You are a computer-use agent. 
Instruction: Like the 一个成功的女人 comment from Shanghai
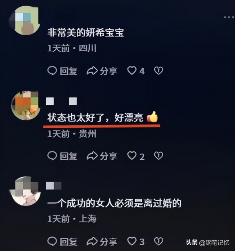136,241
